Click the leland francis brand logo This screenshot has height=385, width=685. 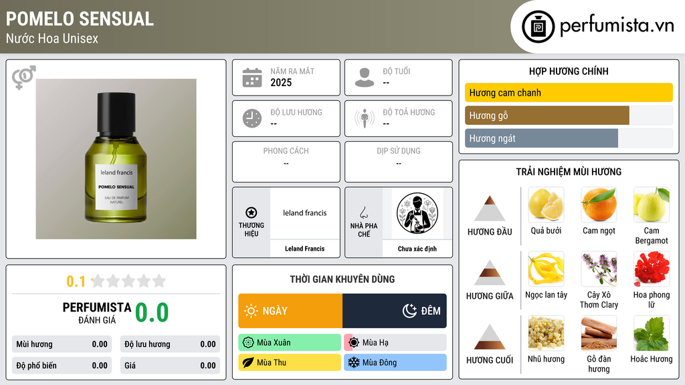[x=304, y=213]
